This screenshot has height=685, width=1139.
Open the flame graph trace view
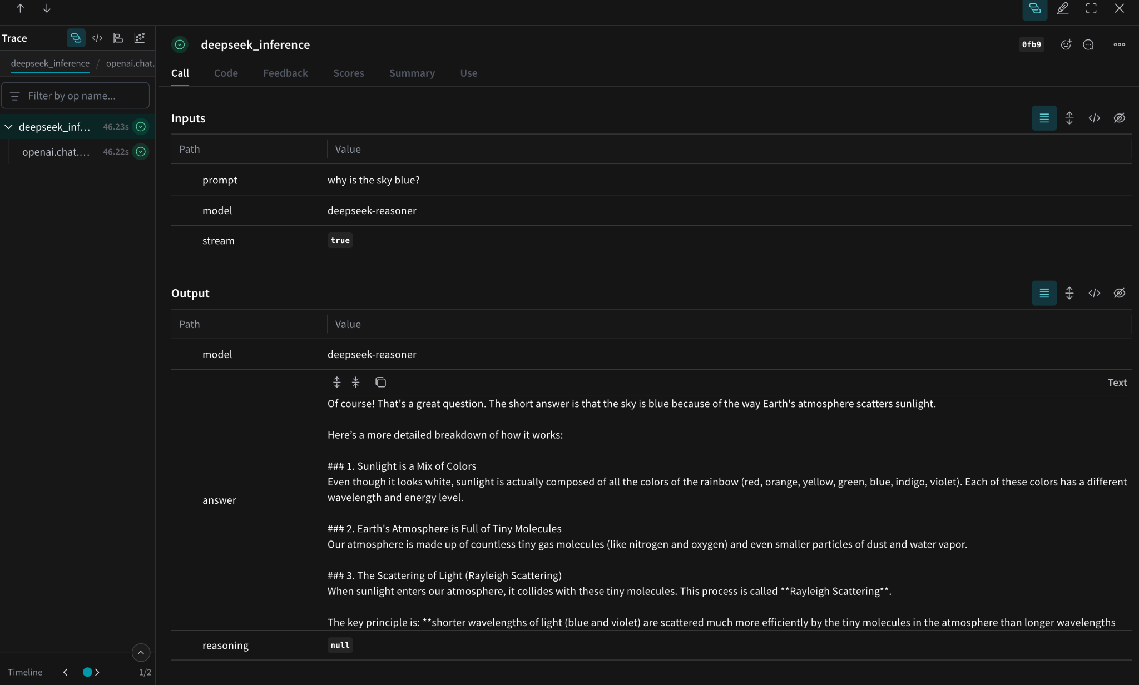pos(118,38)
